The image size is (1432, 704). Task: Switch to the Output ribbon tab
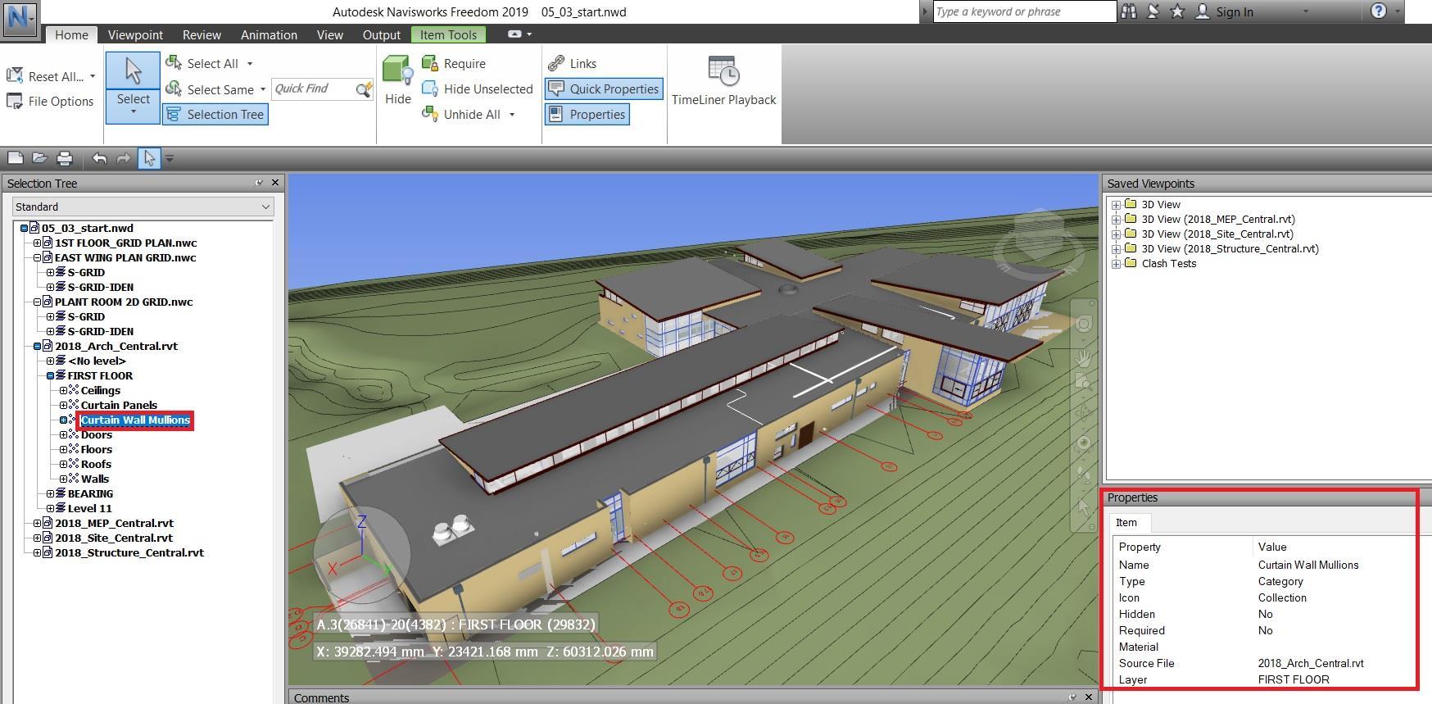382,34
